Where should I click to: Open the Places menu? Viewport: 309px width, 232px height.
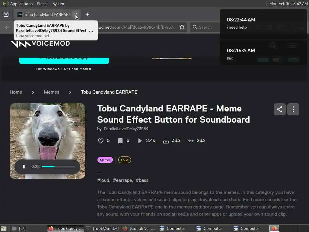(42, 4)
